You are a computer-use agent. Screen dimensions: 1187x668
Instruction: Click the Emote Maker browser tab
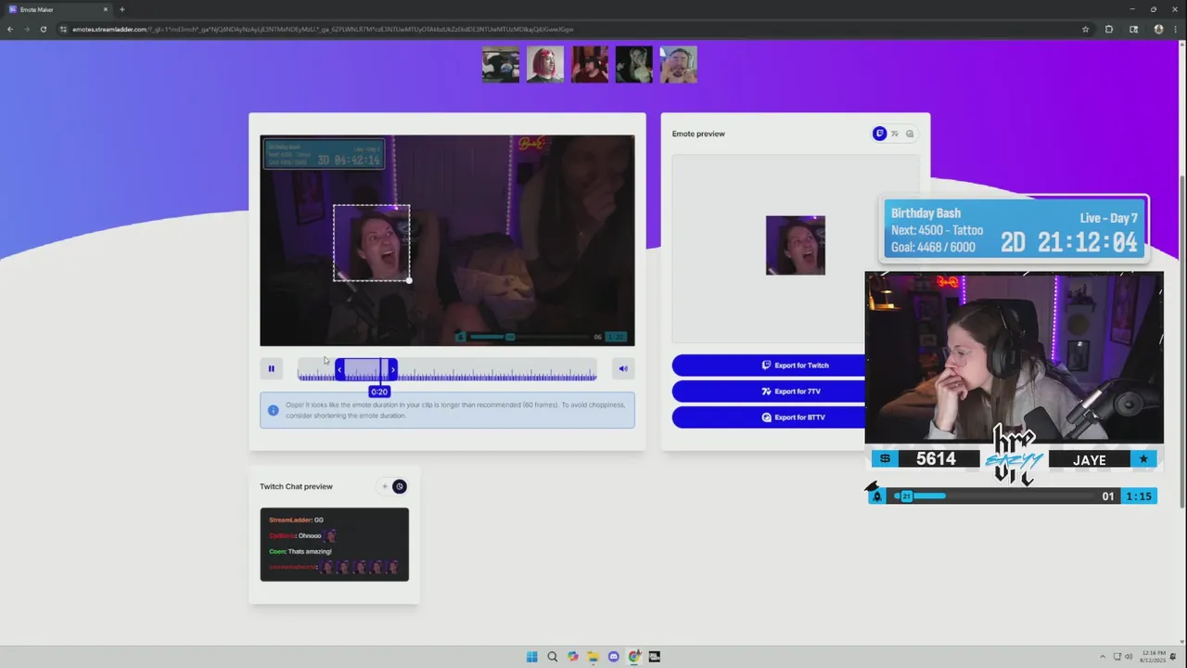coord(59,9)
